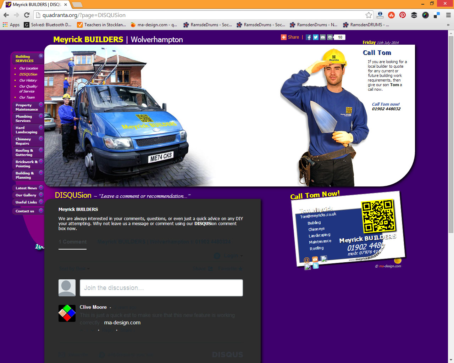Open the Teachers in Stockland bookmark

[x=102, y=25]
